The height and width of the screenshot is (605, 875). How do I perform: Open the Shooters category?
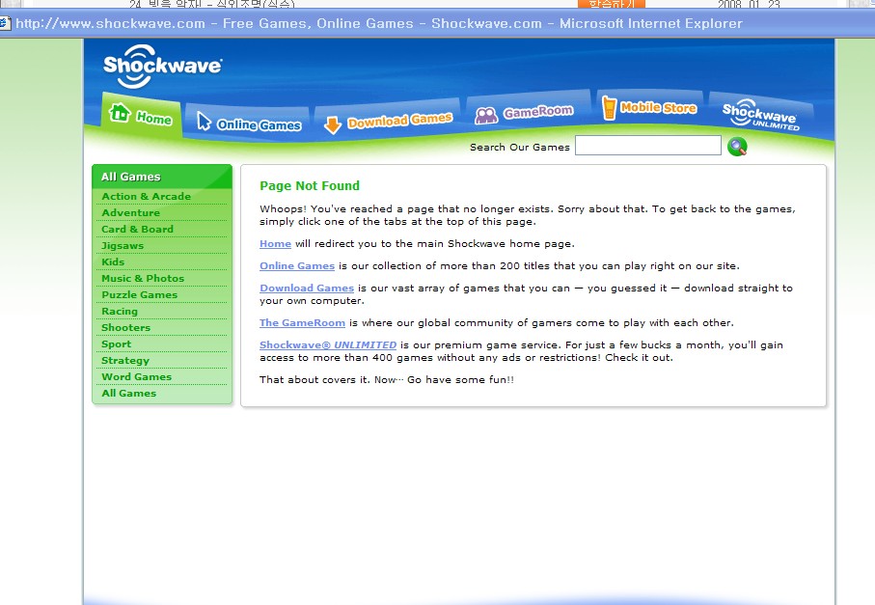(x=125, y=328)
